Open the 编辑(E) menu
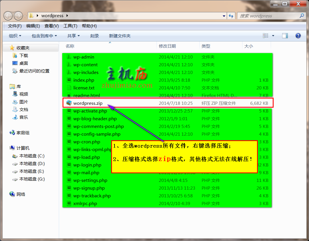 [x=33, y=26]
